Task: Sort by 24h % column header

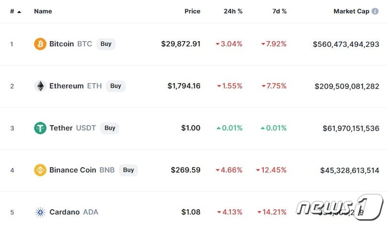Action: [x=232, y=11]
